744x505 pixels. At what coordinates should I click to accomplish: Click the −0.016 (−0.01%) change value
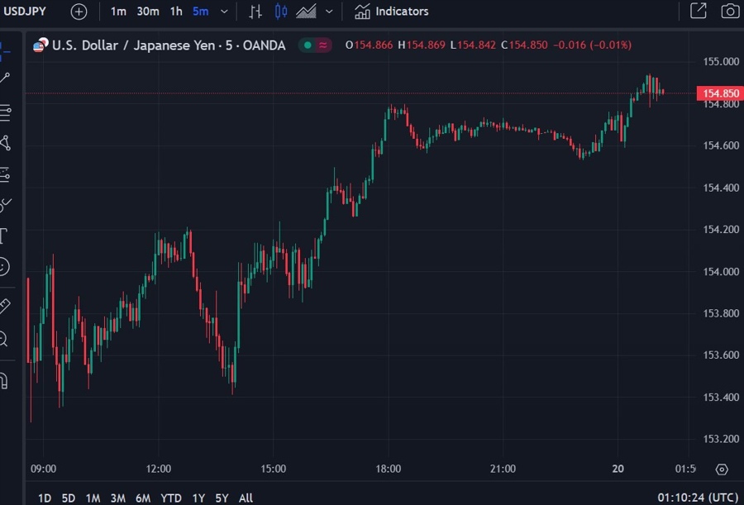(x=592, y=45)
